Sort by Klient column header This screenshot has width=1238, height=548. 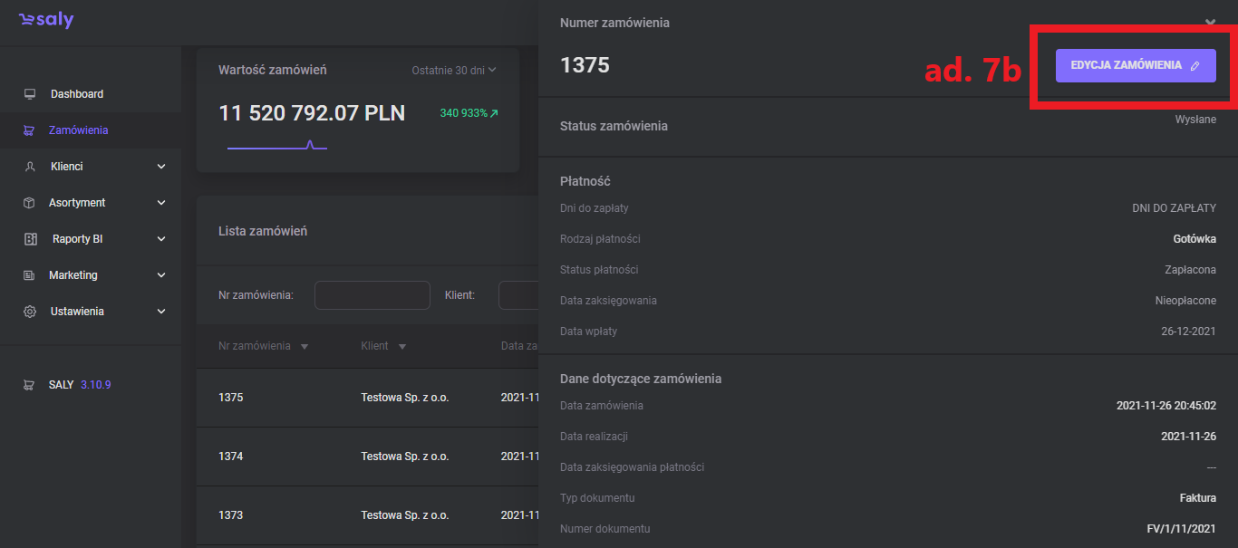click(x=382, y=346)
